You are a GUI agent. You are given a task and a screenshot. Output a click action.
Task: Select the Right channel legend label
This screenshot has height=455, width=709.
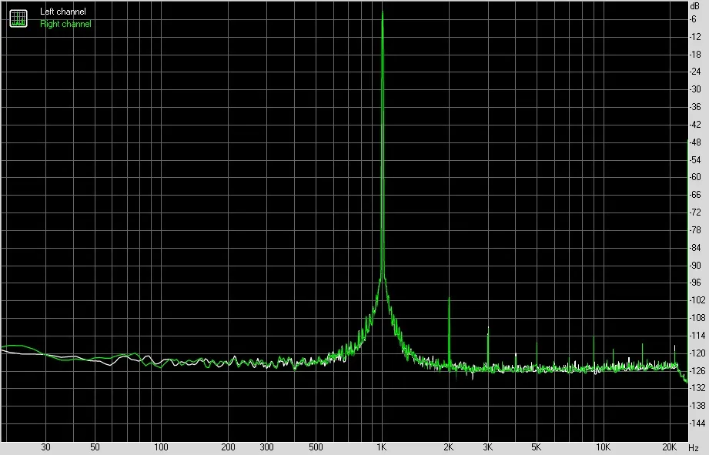pyautogui.click(x=65, y=24)
